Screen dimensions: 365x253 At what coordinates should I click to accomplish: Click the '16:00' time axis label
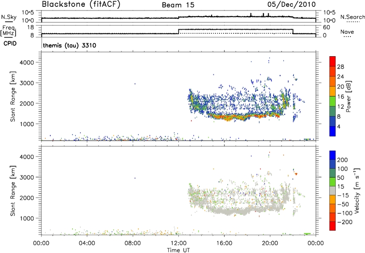pos(224,243)
